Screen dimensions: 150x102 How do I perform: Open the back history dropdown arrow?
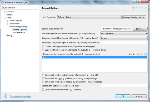pos(136,8)
